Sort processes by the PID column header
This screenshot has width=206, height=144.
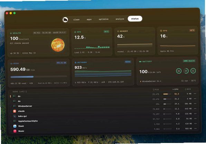[x=156, y=90]
